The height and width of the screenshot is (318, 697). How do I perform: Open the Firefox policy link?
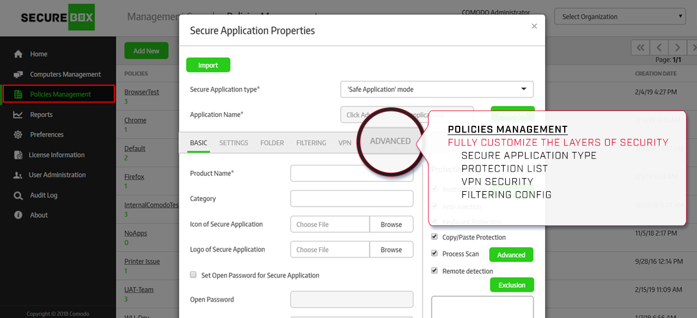click(134, 177)
